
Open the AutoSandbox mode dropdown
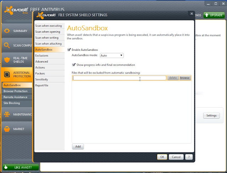point(112,55)
